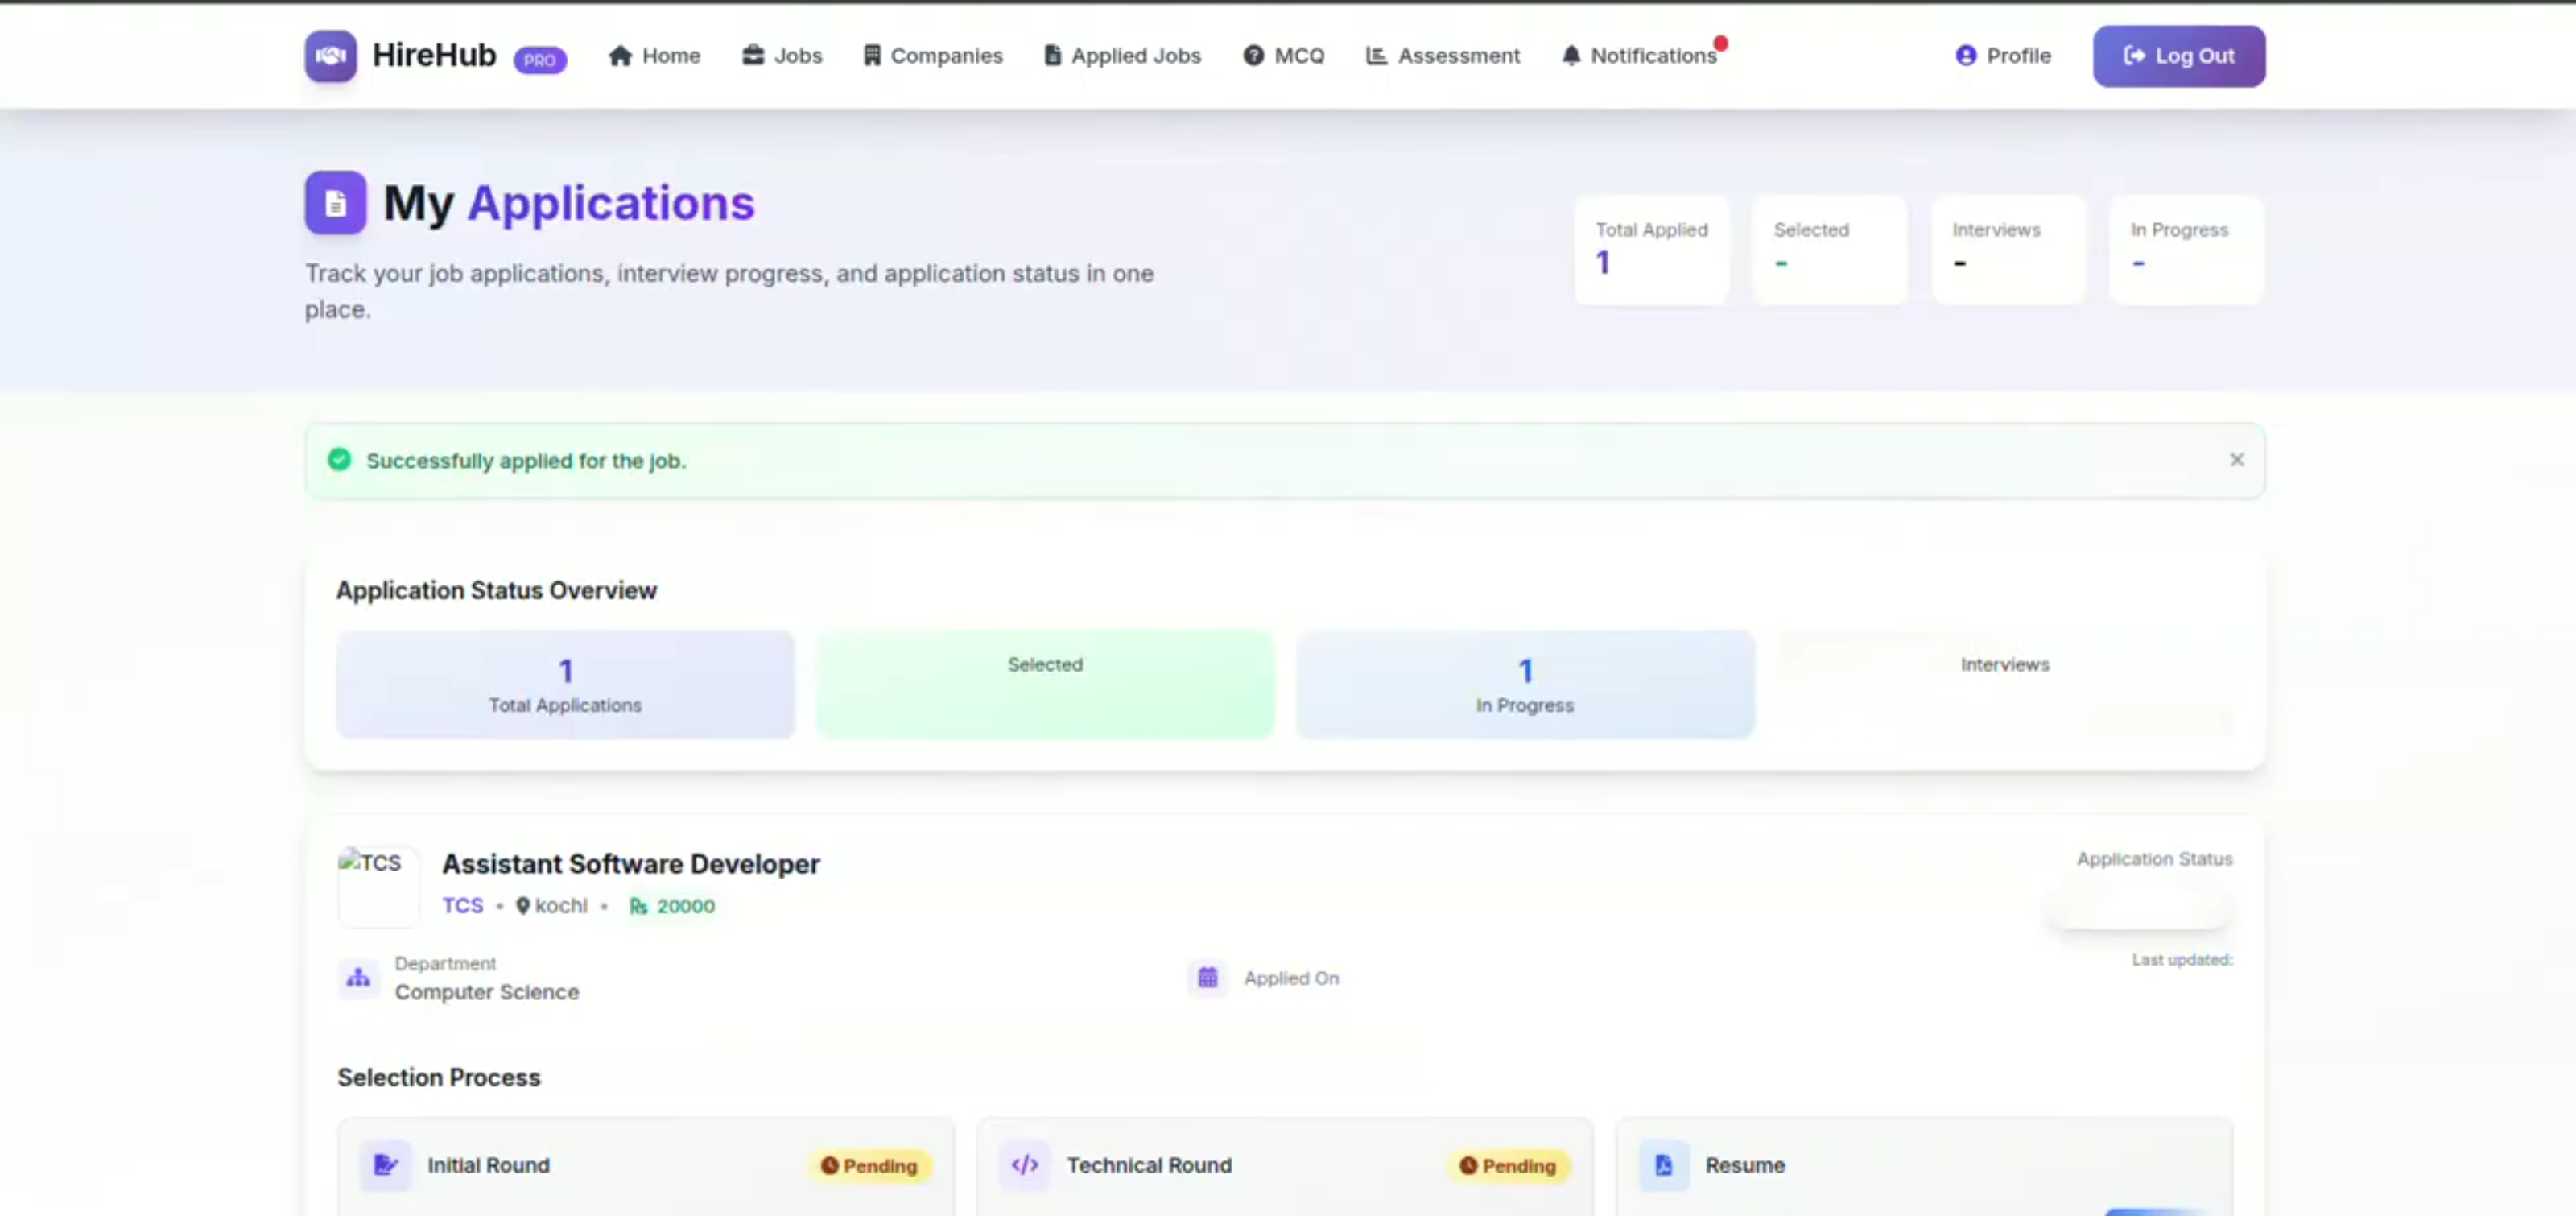Click the Notifications bell icon
The height and width of the screenshot is (1216, 2576).
(x=1571, y=56)
